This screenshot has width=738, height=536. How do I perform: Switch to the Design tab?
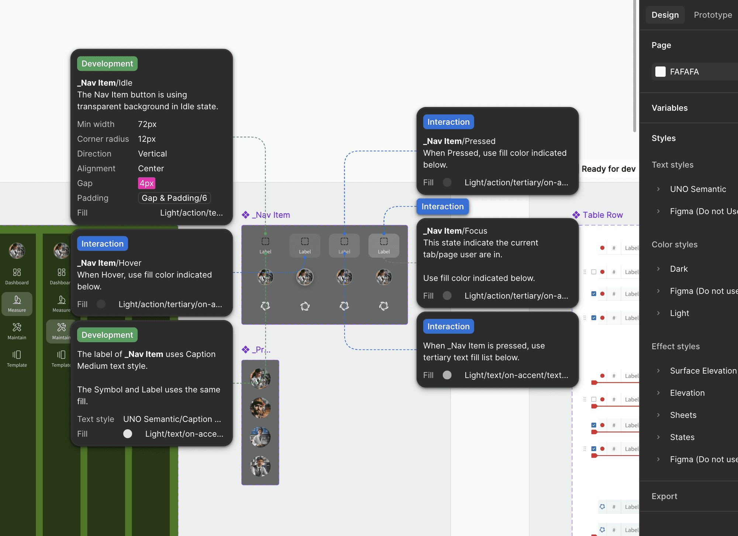click(665, 15)
